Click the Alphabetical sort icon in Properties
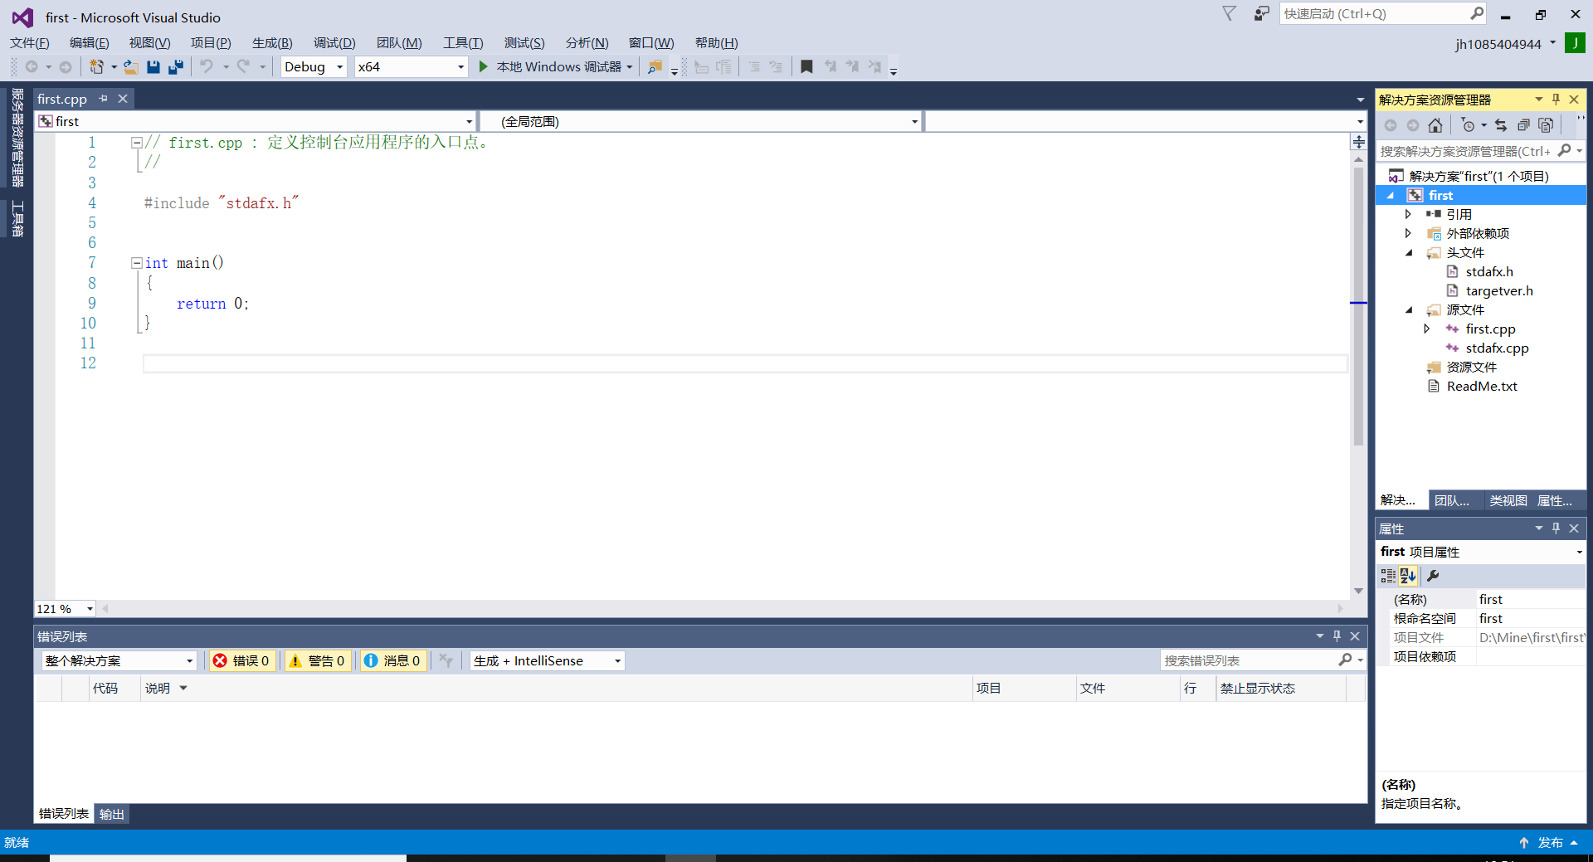 (1408, 576)
